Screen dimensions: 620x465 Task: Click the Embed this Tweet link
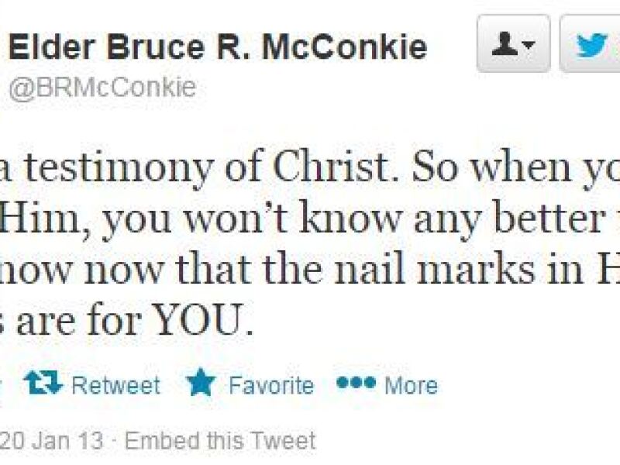[x=220, y=441]
